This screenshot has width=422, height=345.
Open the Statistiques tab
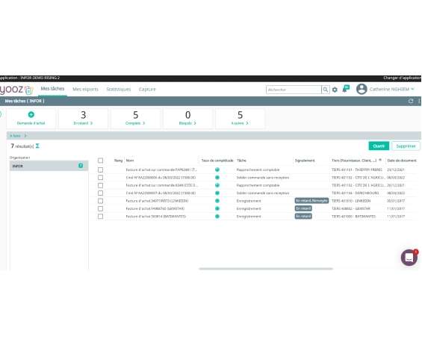tap(119, 90)
